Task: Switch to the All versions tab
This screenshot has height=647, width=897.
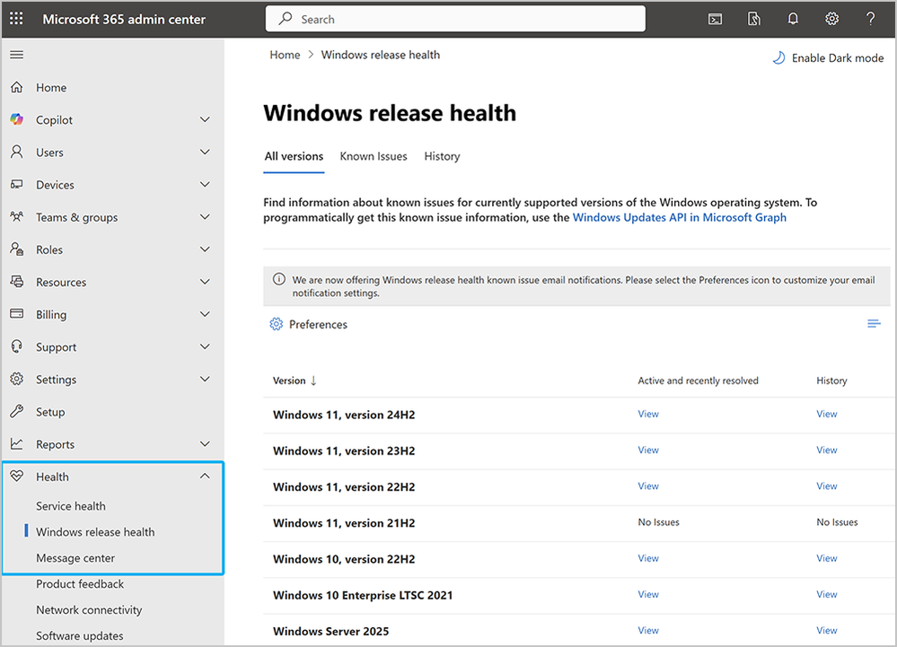Action: pyautogui.click(x=294, y=156)
